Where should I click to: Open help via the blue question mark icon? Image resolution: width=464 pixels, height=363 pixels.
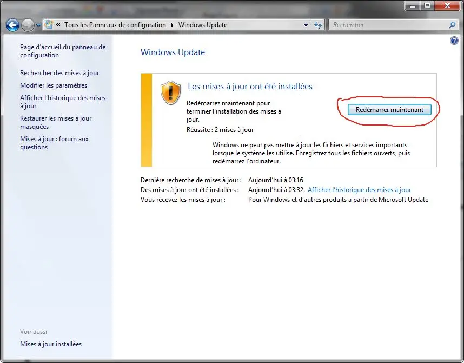pyautogui.click(x=454, y=41)
